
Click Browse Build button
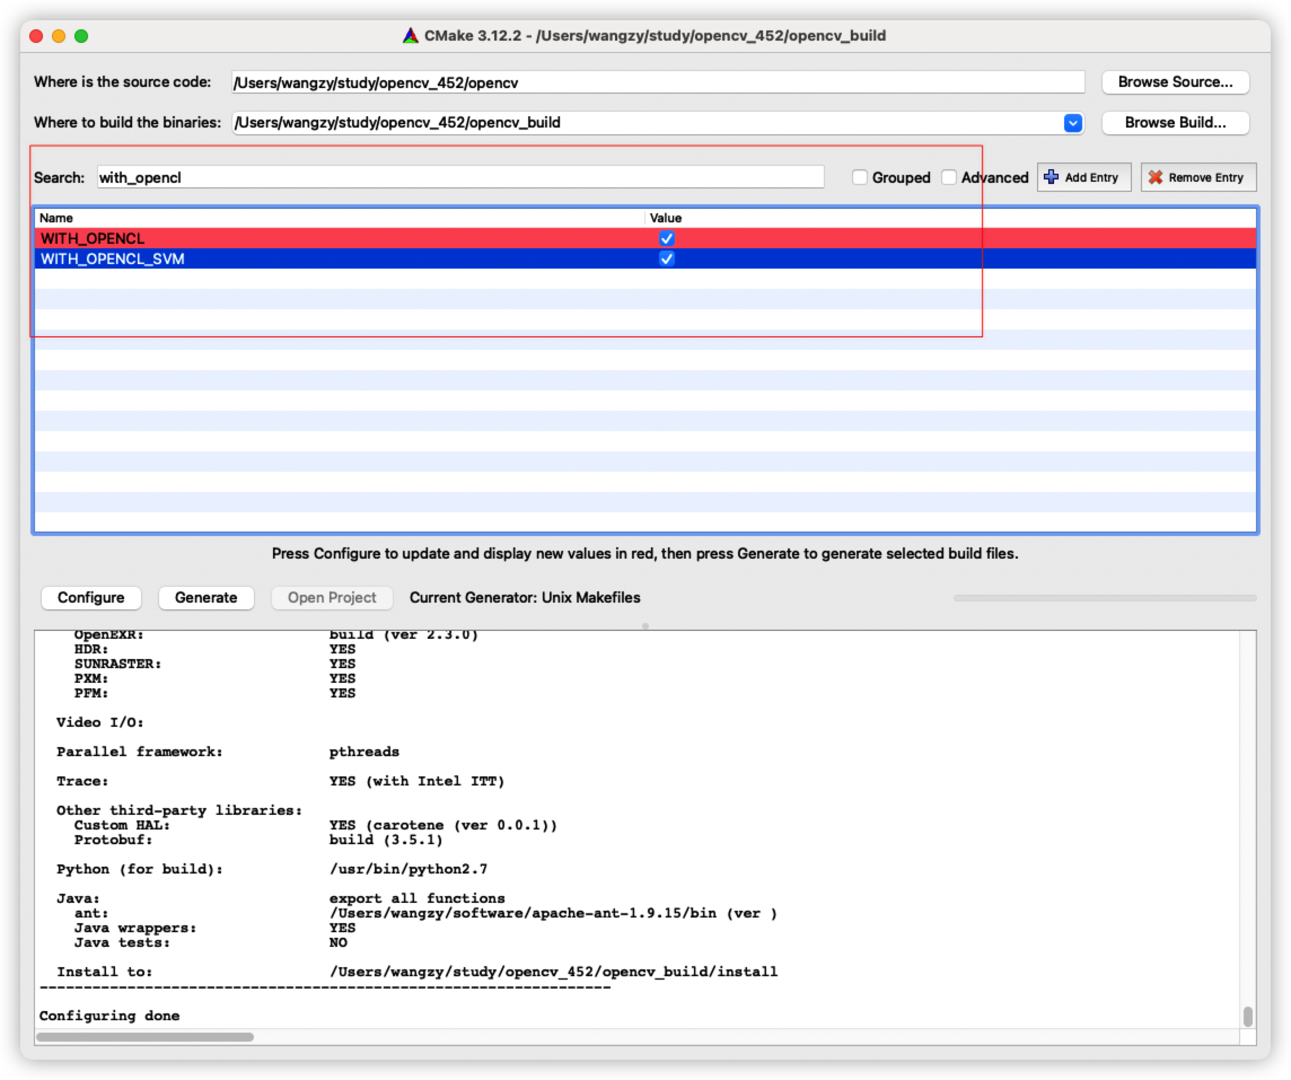1175,122
